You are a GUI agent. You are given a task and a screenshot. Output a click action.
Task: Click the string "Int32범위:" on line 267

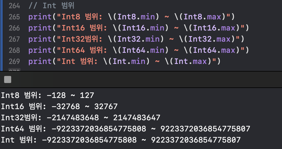coord(80,39)
